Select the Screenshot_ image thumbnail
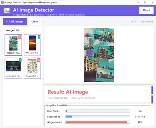 click(32, 68)
